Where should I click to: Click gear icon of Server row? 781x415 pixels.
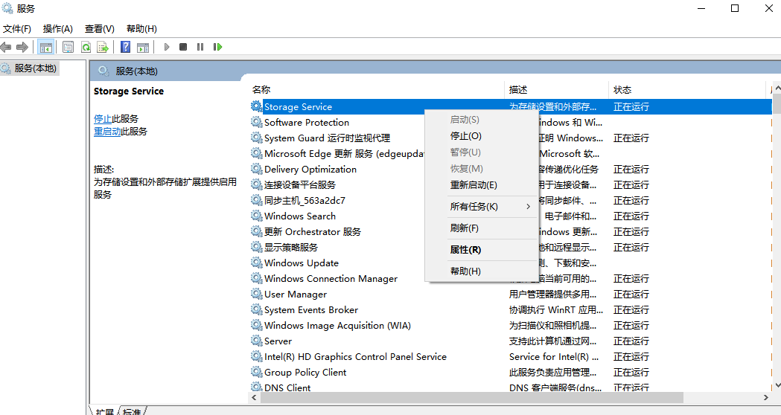[x=257, y=341]
